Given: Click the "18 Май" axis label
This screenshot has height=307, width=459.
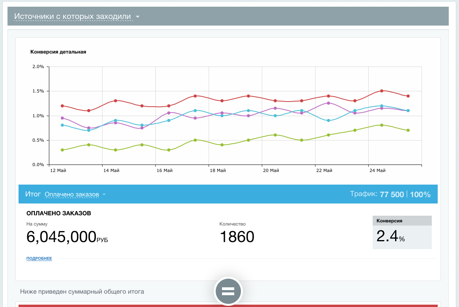Looking at the screenshot, I should (218, 170).
